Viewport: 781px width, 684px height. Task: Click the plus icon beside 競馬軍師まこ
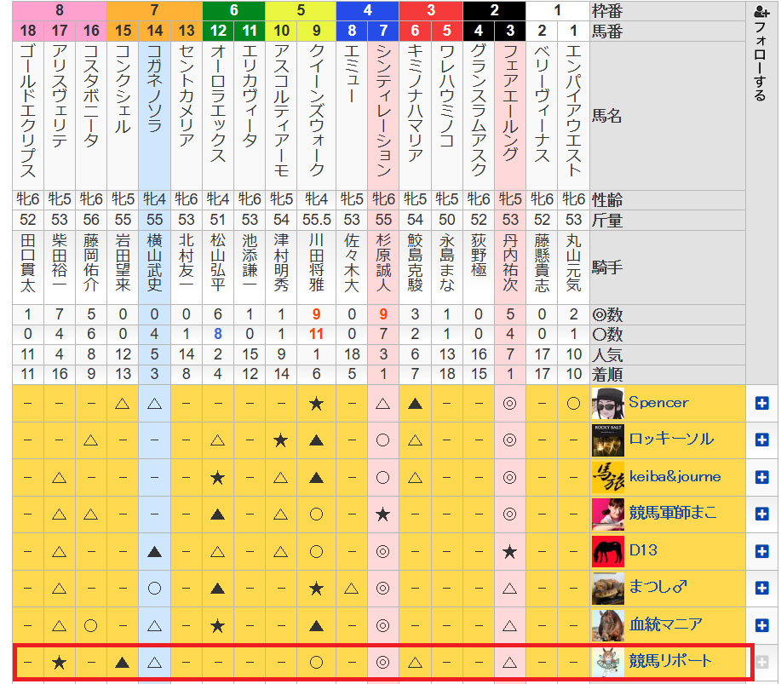point(762,514)
